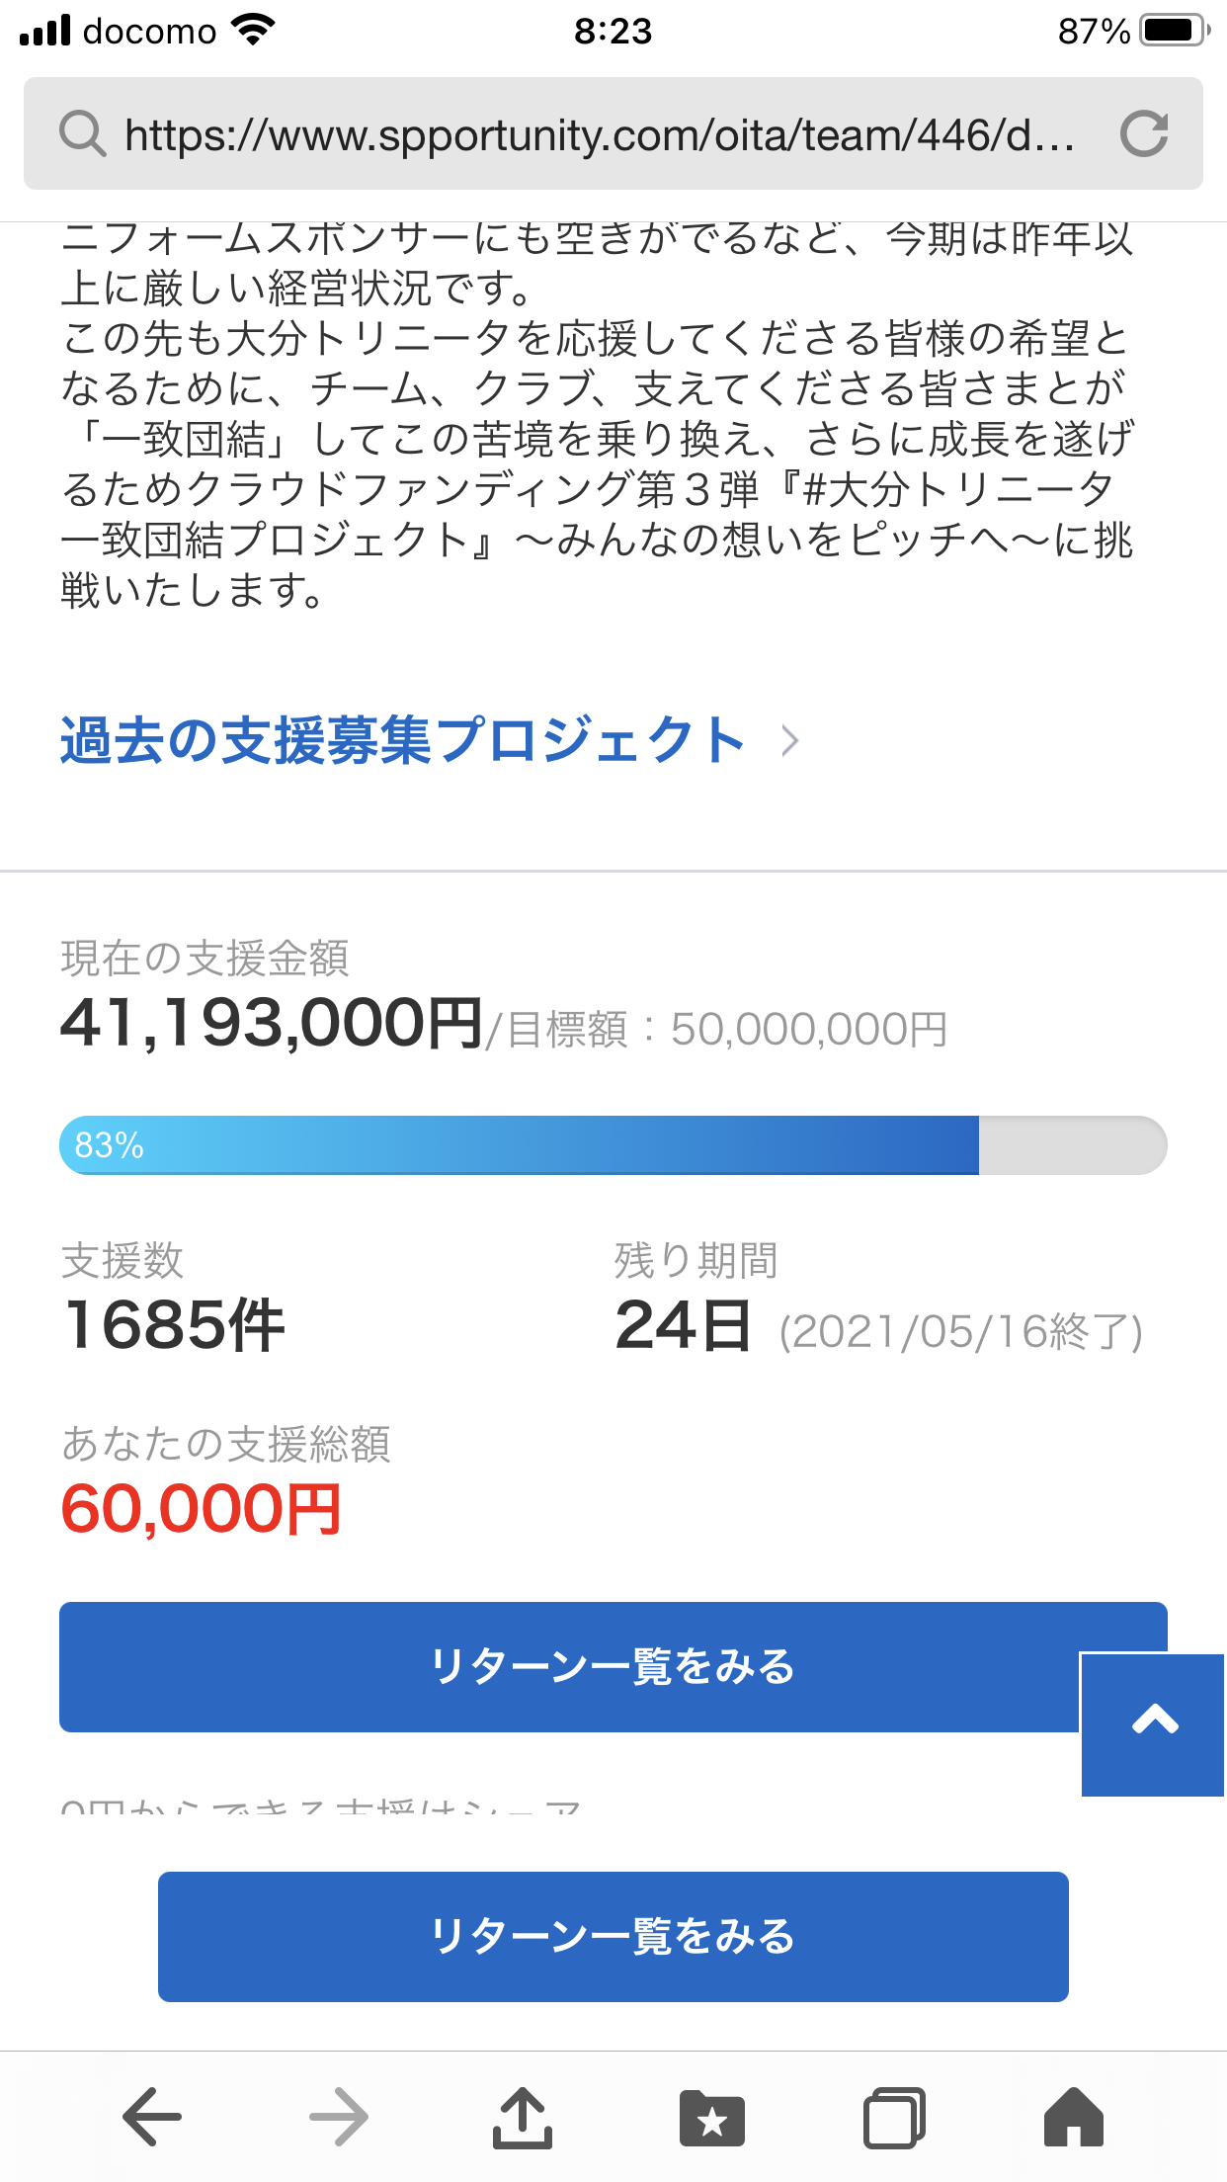The image size is (1227, 2182).
Task: Tap the URL address field
Action: tap(599, 133)
